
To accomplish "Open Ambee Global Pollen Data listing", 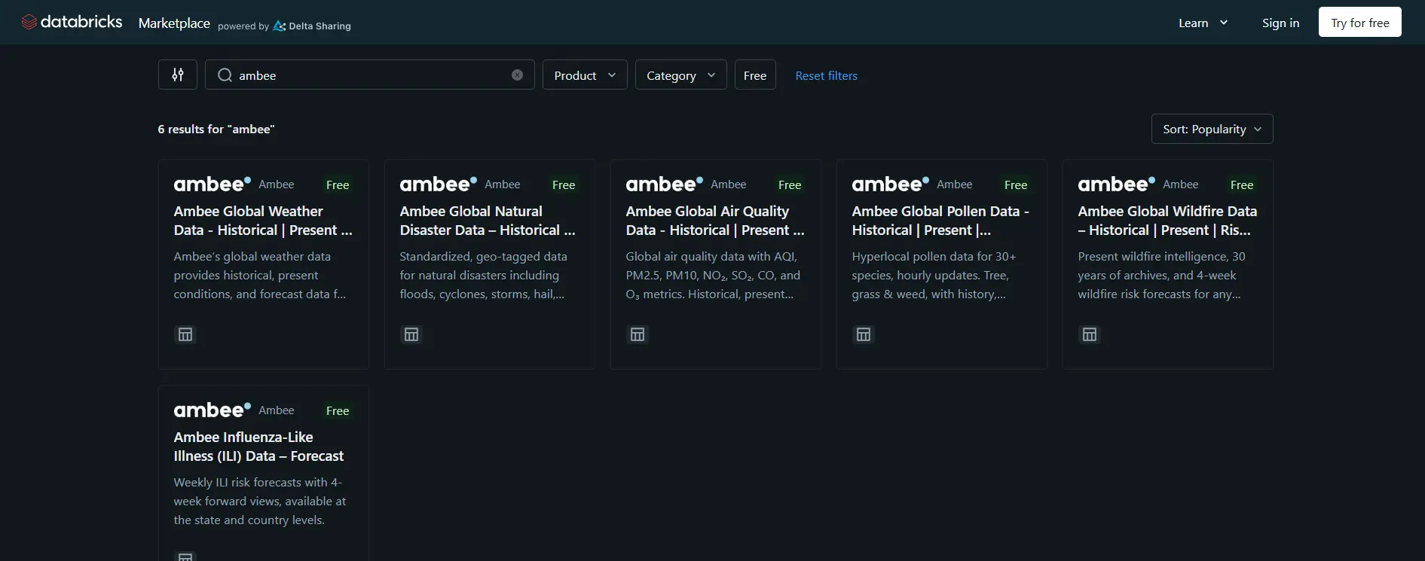I will (x=940, y=221).
